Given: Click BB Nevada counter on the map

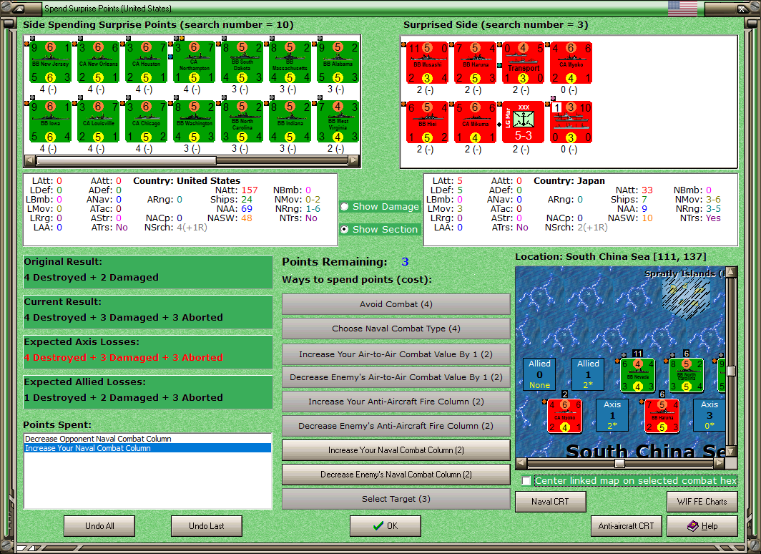Looking at the screenshot, I should 638,375.
